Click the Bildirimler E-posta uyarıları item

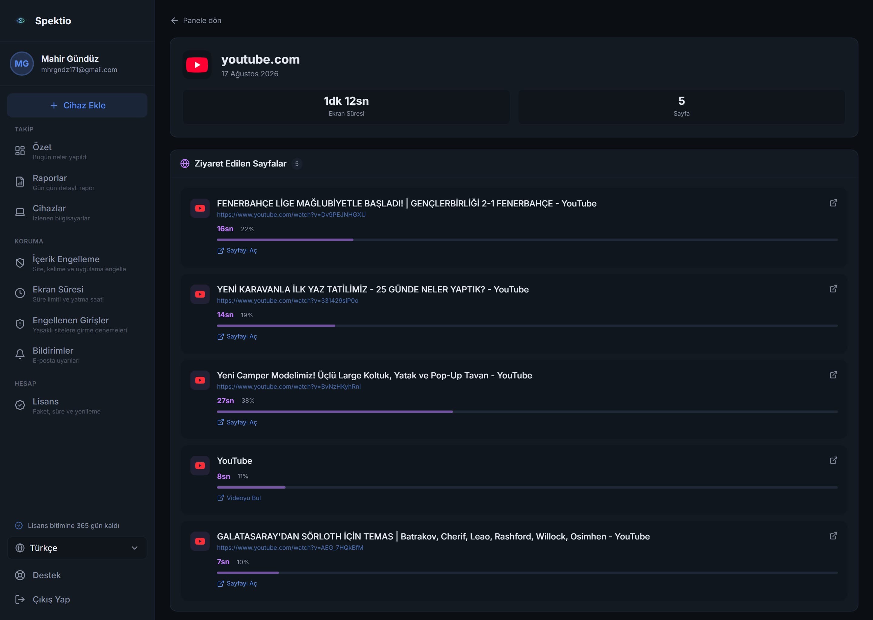77,355
